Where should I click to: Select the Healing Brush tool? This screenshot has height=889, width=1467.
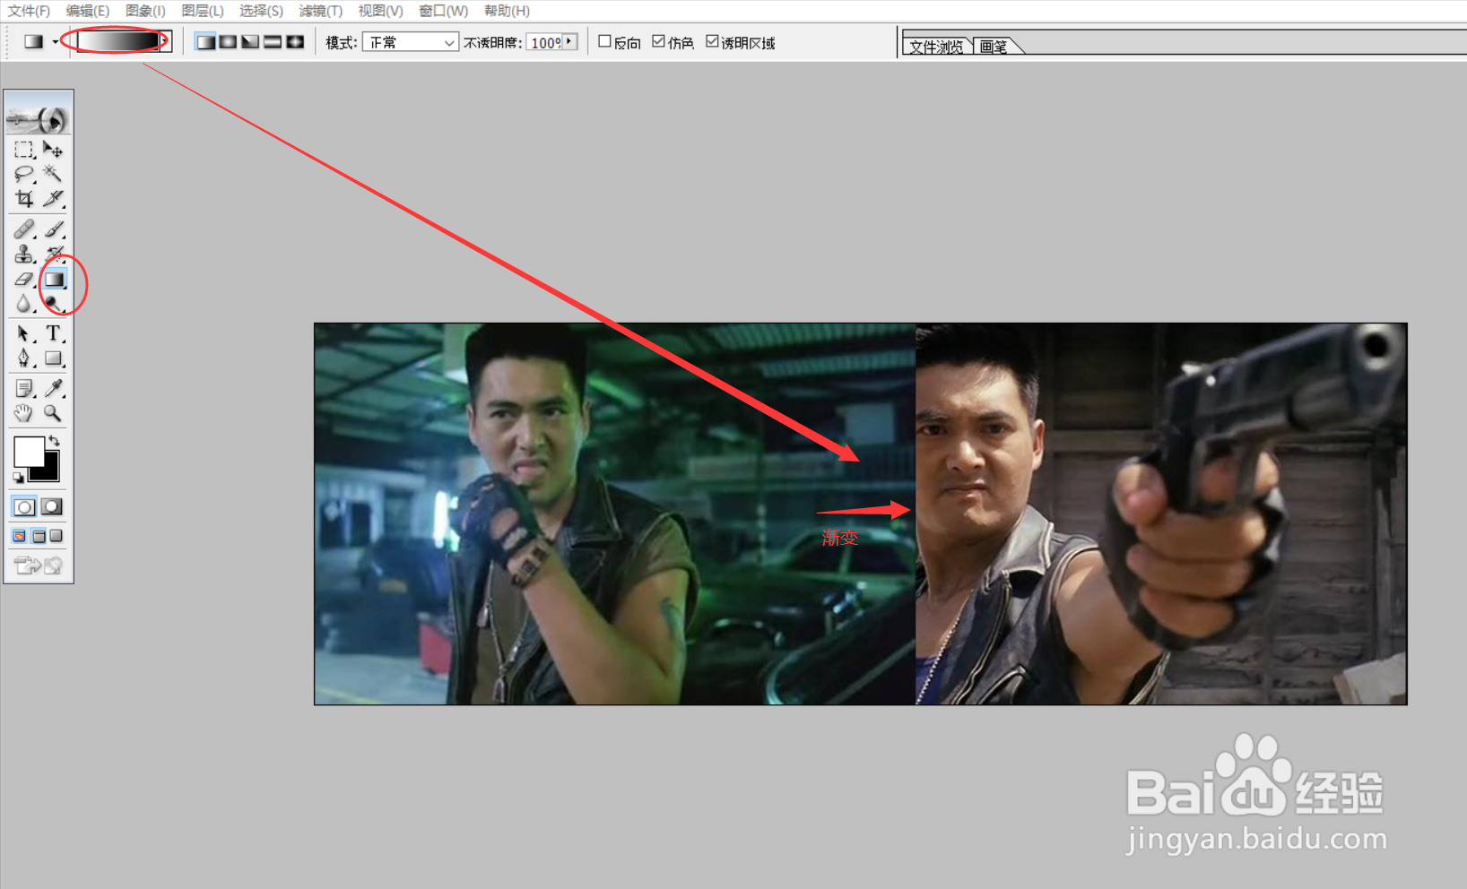pos(24,229)
